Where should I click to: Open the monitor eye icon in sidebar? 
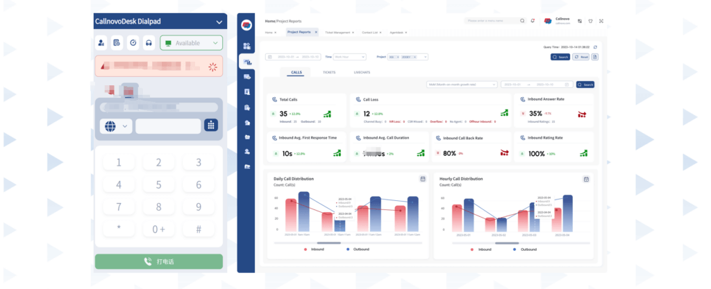(247, 76)
